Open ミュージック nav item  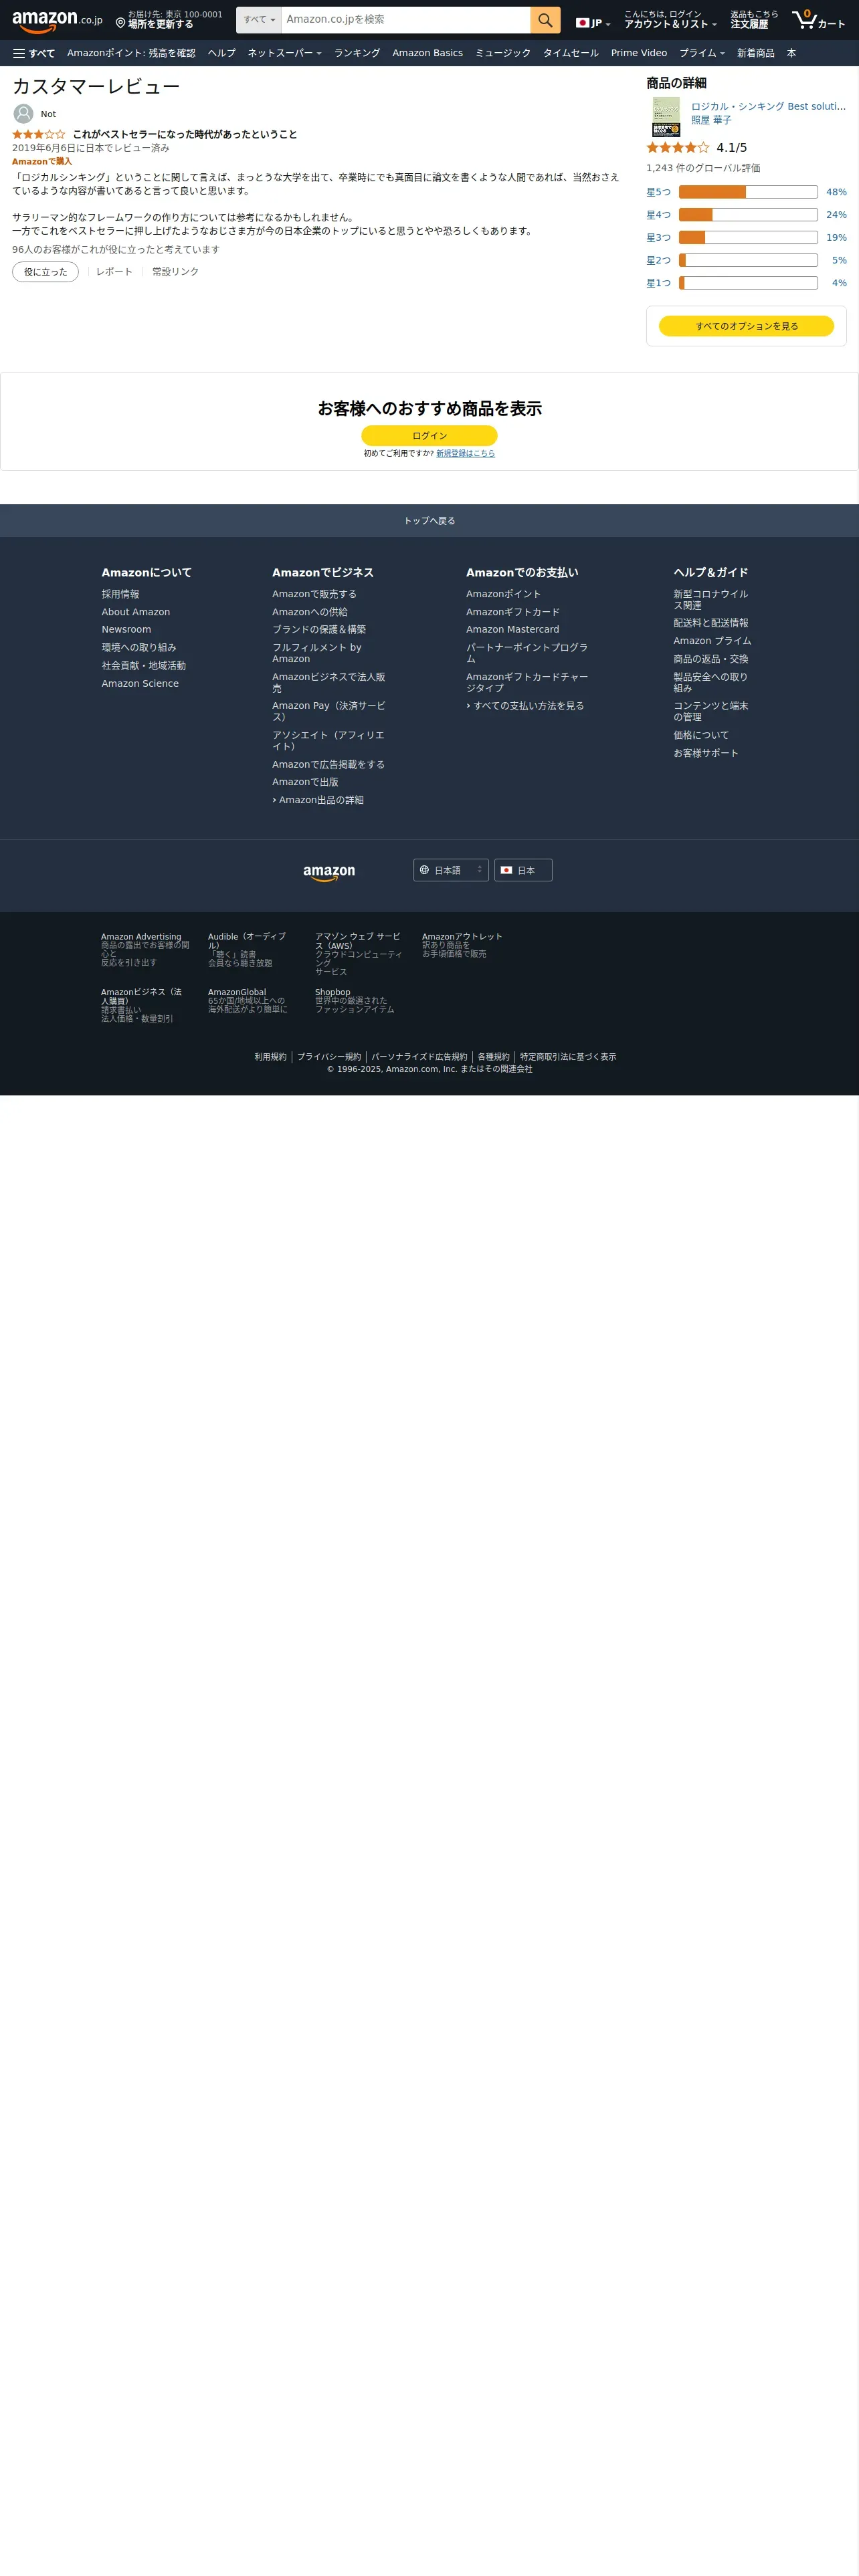[503, 53]
